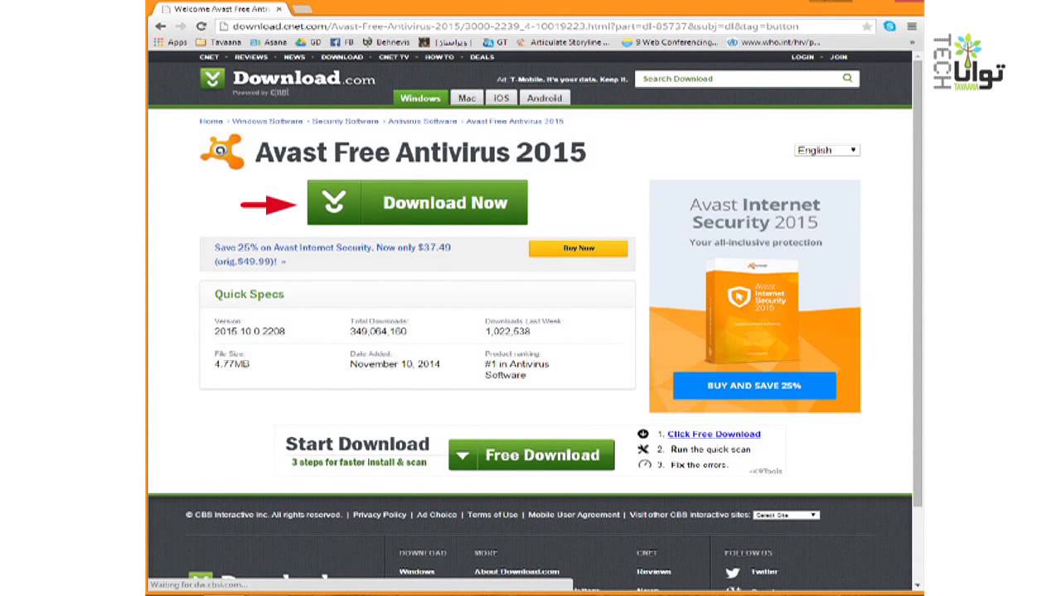Open the Skype extension icon
1061x596 pixels.
click(889, 26)
